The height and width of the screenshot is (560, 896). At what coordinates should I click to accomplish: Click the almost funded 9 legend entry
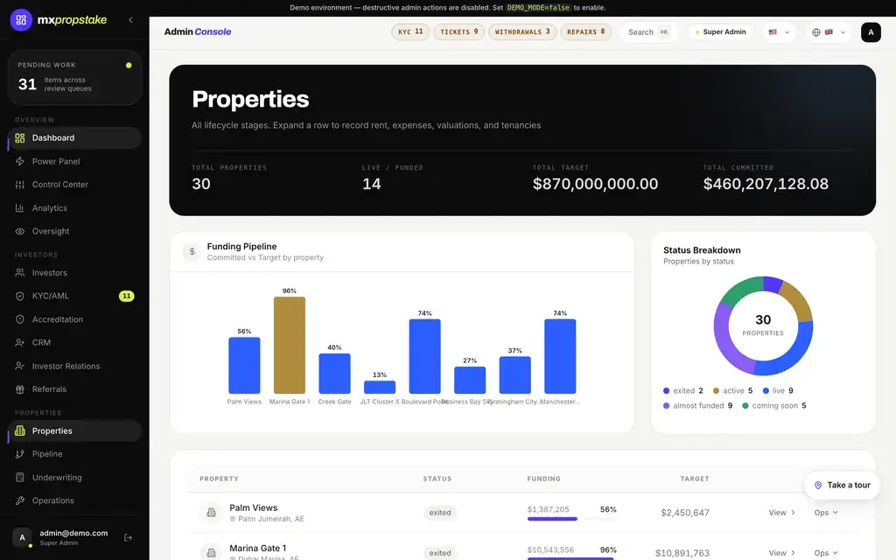pyautogui.click(x=697, y=406)
